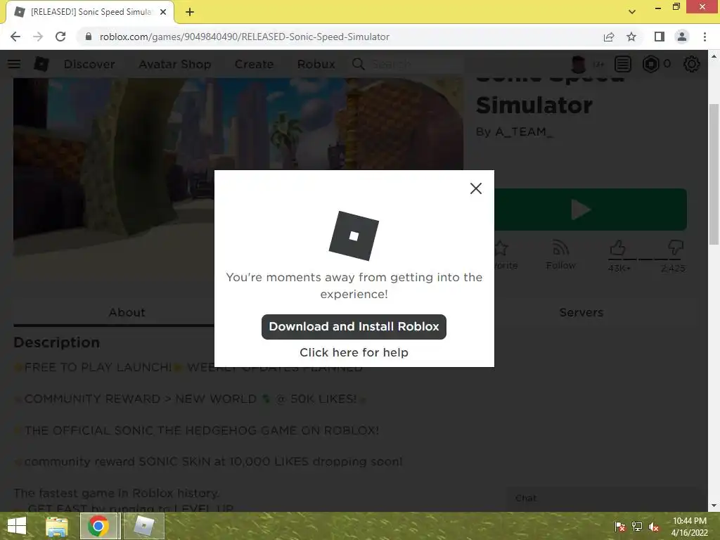Open the taskbar clock and date
This screenshot has width=720, height=540.
click(689, 527)
